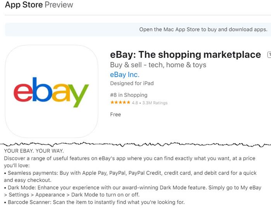
Task: Click the Preview label in header
Action: pyautogui.click(x=59, y=5)
